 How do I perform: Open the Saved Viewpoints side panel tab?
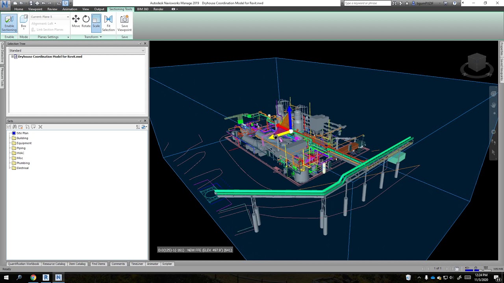pyautogui.click(x=502, y=69)
